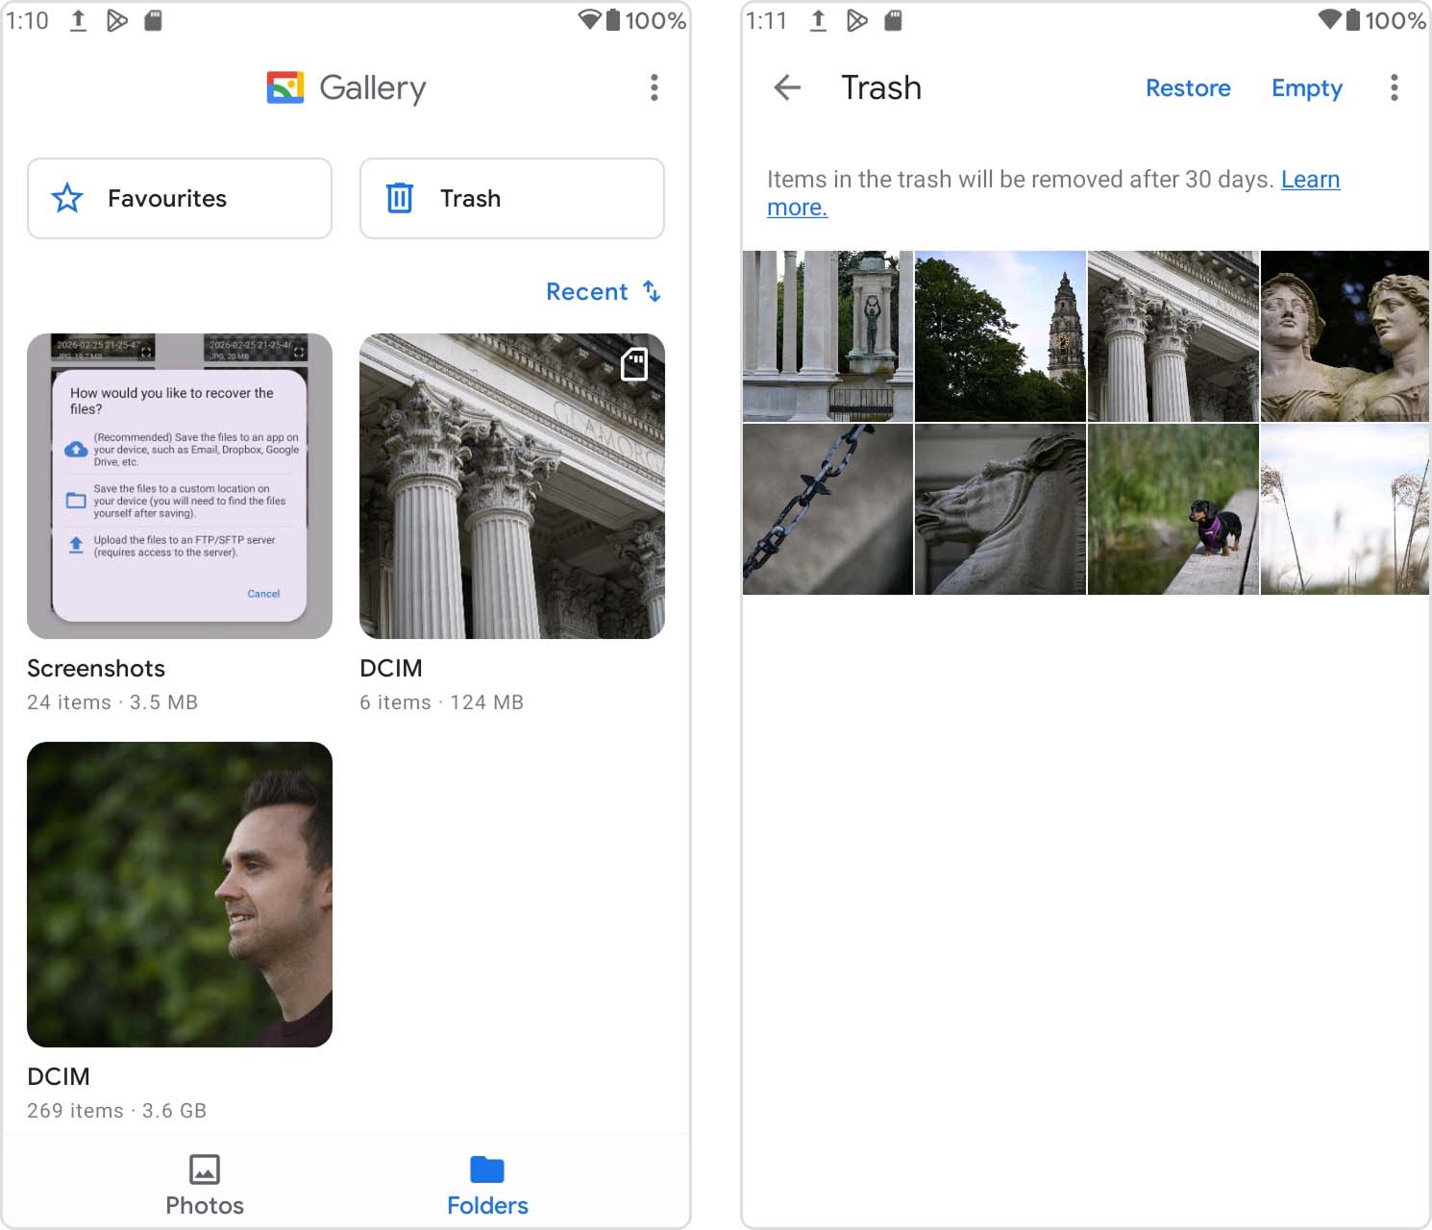Click Empty to clear trash
The width and height of the screenshot is (1432, 1230).
1307,88
